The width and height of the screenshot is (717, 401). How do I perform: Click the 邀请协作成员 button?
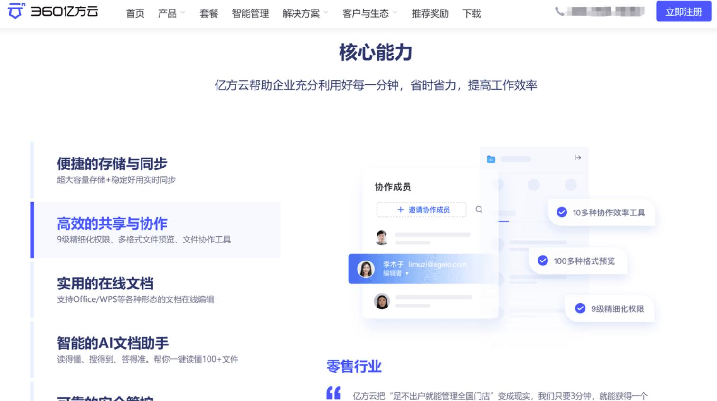pyautogui.click(x=422, y=209)
